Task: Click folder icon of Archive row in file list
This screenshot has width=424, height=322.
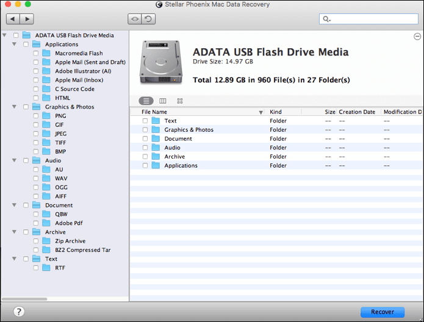Action: (x=156, y=156)
